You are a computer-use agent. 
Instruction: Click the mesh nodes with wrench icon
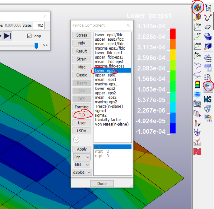[x=208, y=77]
